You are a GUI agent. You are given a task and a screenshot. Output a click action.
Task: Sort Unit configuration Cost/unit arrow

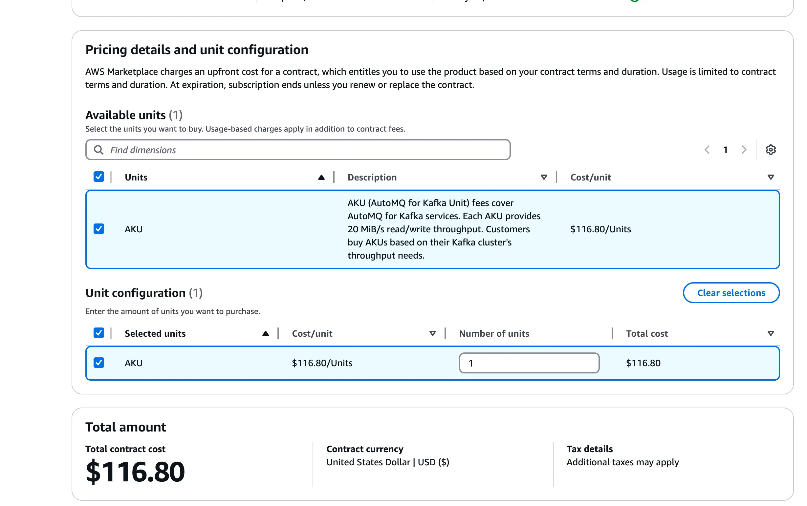432,333
